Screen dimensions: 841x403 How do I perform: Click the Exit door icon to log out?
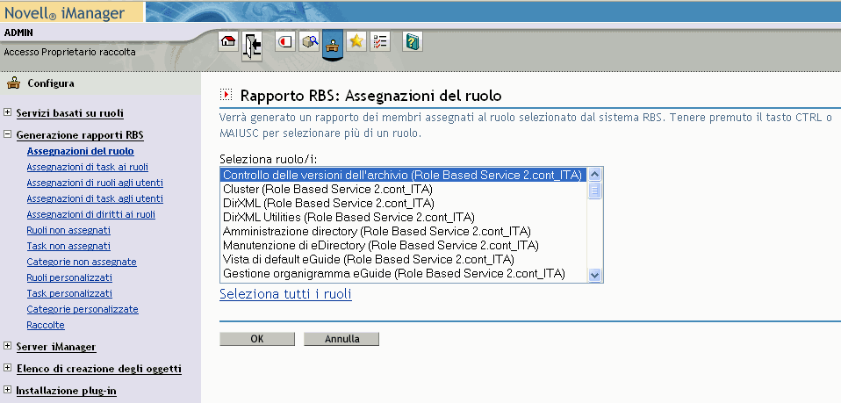tap(252, 46)
